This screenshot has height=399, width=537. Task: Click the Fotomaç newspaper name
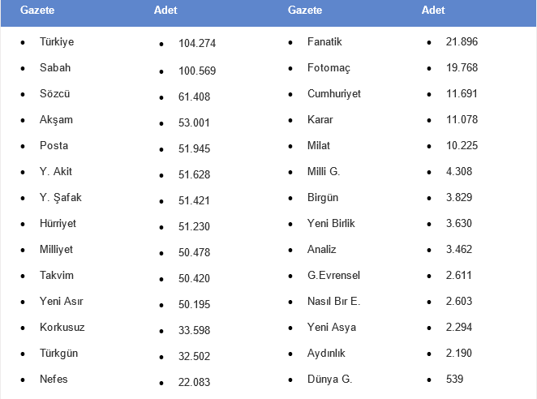point(328,67)
